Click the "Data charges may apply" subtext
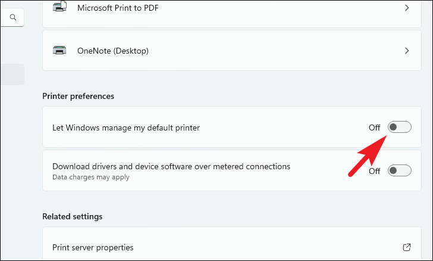This screenshot has width=433, height=261. coord(90,177)
